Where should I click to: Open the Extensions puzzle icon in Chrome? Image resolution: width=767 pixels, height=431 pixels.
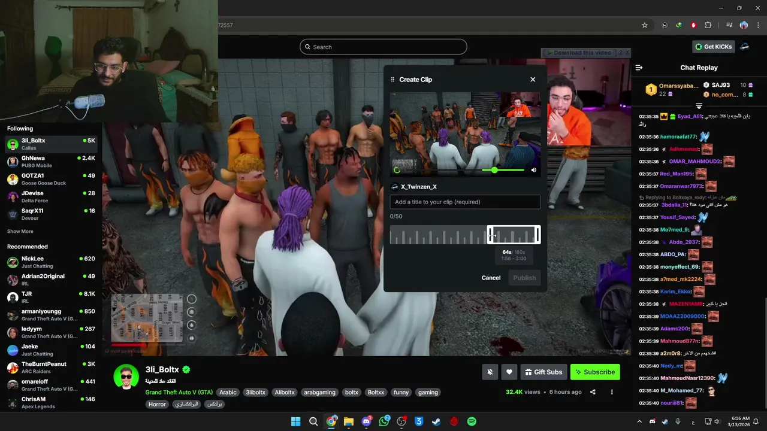708,25
